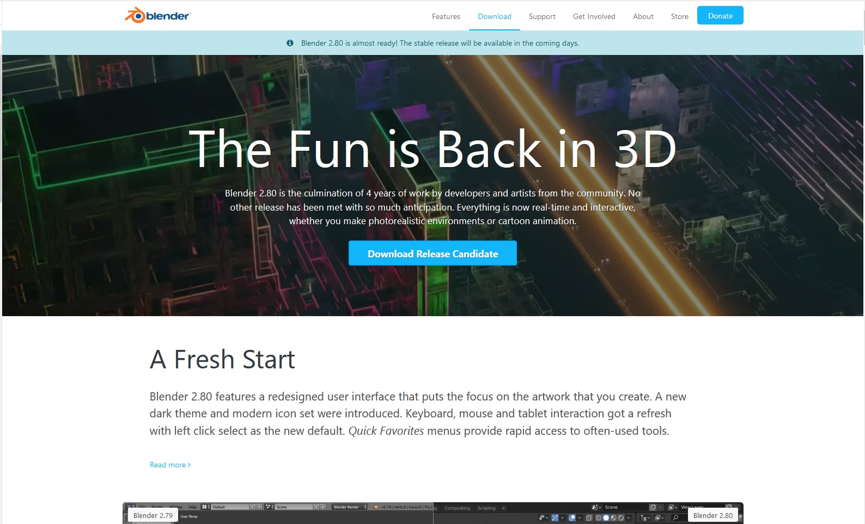Click the add workspace plus after Scripting tab

point(504,508)
